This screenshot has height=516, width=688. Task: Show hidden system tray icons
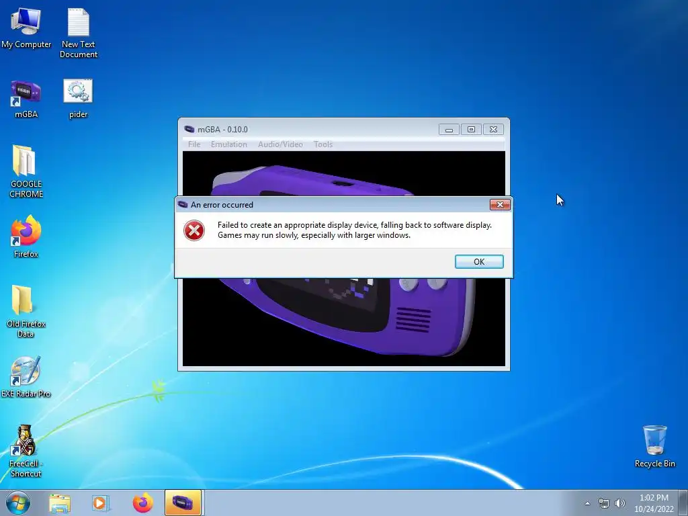pos(587,503)
